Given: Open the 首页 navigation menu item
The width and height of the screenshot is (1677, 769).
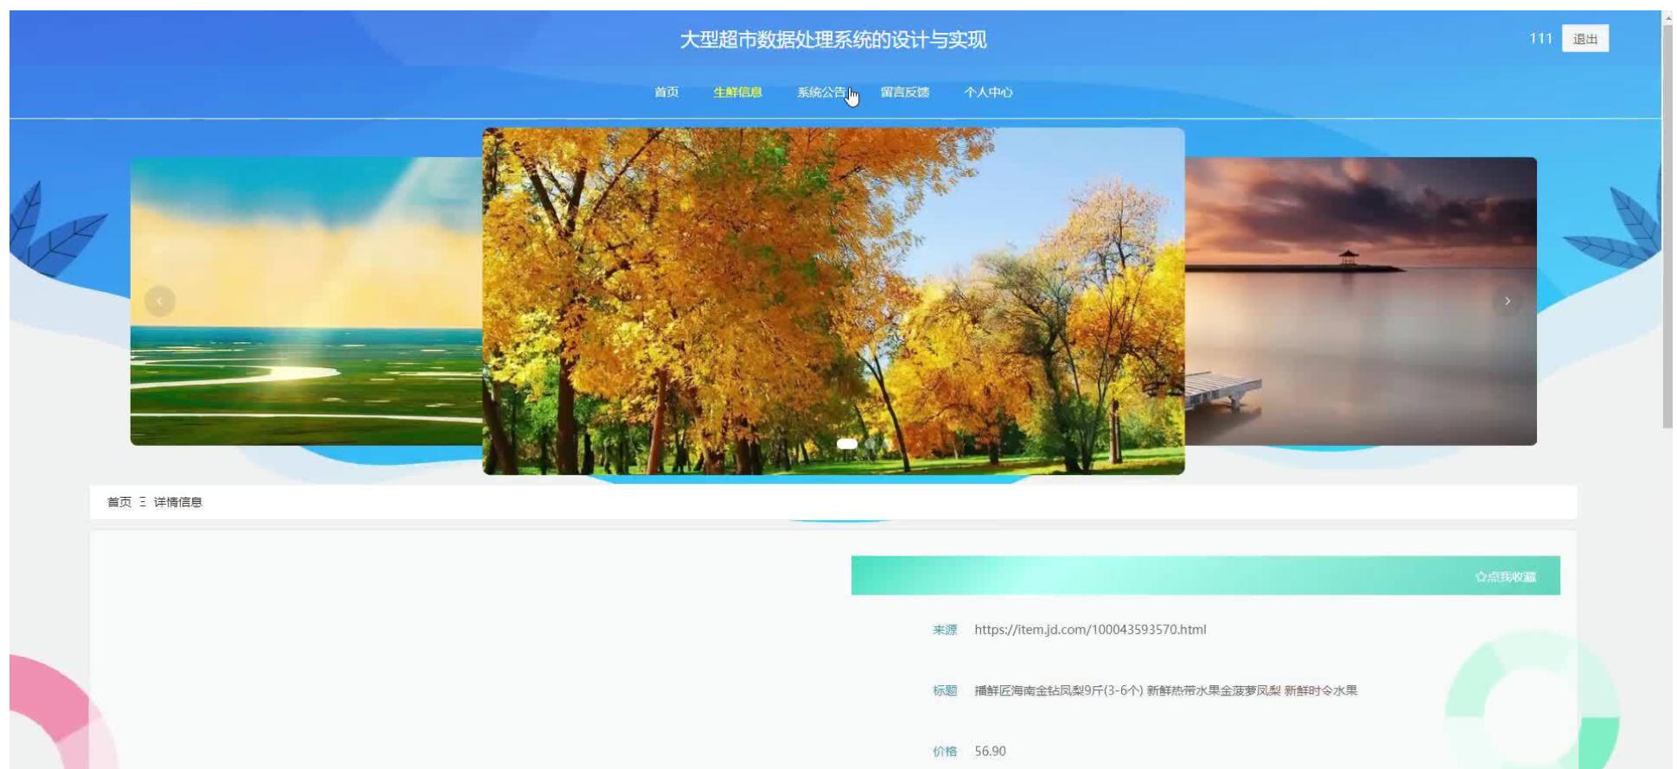Looking at the screenshot, I should (x=666, y=92).
